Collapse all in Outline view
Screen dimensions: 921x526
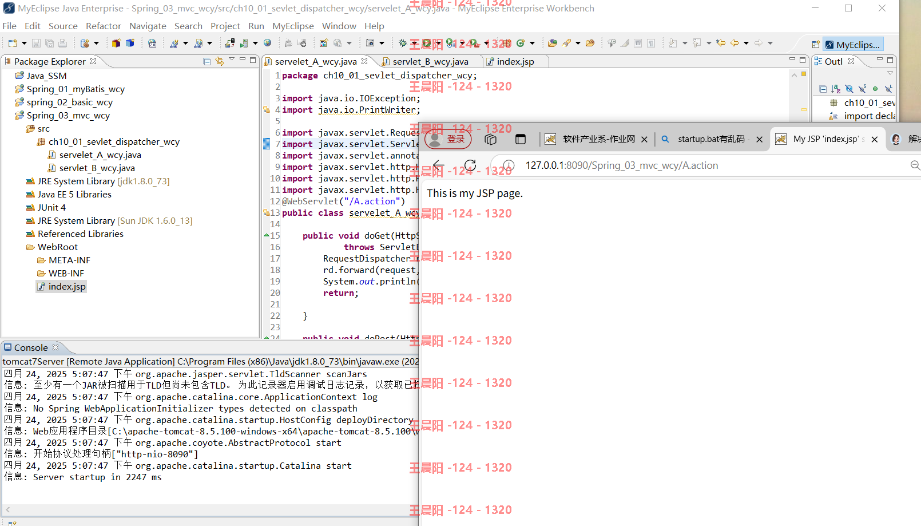(x=823, y=89)
